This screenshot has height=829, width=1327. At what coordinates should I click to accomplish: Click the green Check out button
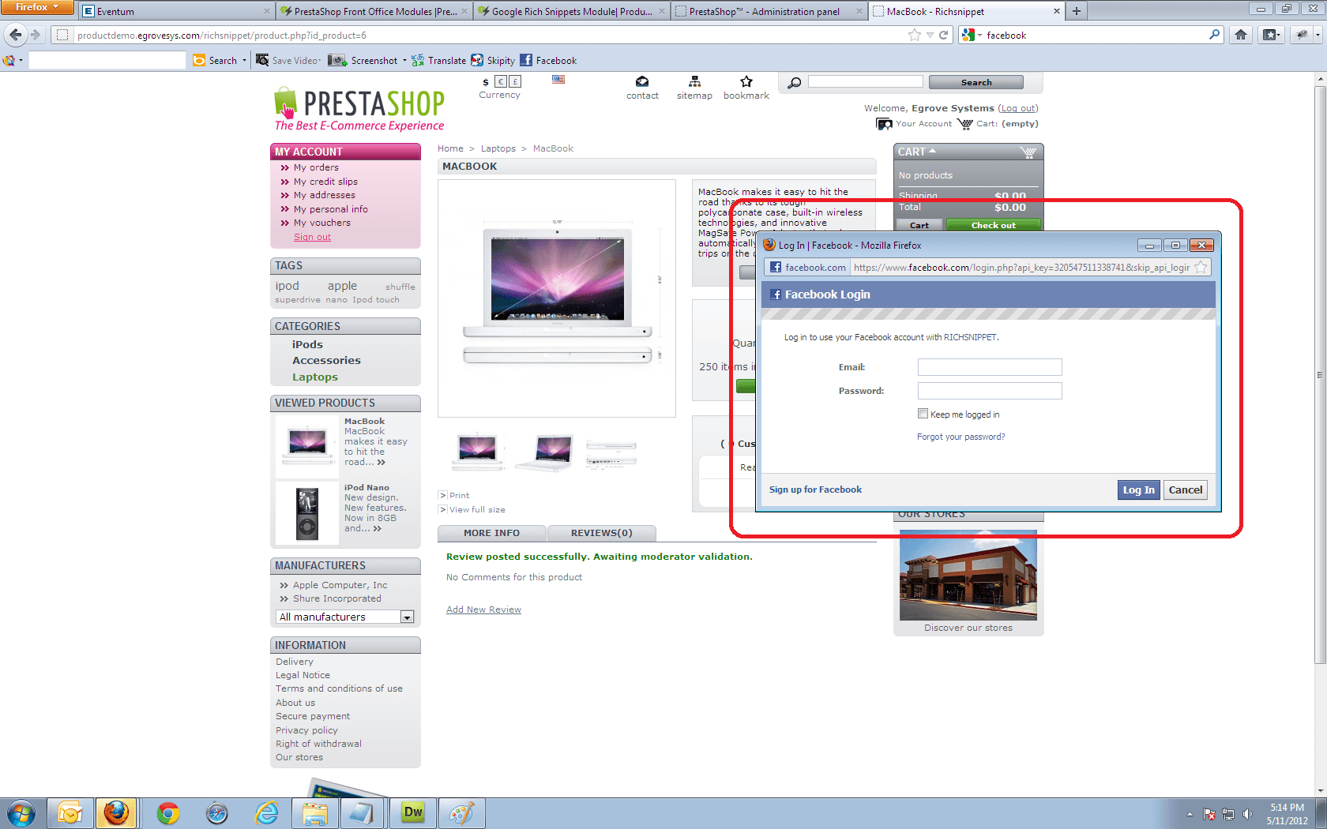(993, 225)
